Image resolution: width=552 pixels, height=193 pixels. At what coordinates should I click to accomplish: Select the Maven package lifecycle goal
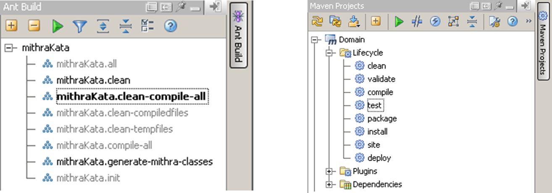pyautogui.click(x=381, y=119)
